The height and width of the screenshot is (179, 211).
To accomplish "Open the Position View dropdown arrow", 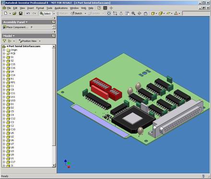I will [40, 41].
